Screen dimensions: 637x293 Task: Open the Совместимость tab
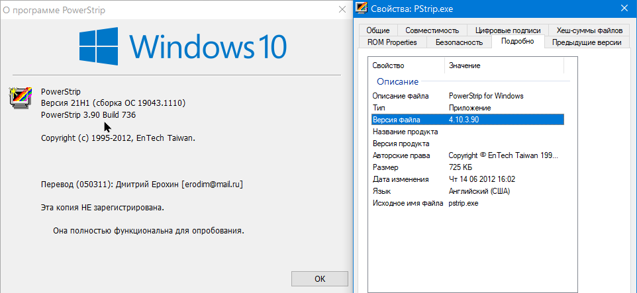(x=432, y=30)
